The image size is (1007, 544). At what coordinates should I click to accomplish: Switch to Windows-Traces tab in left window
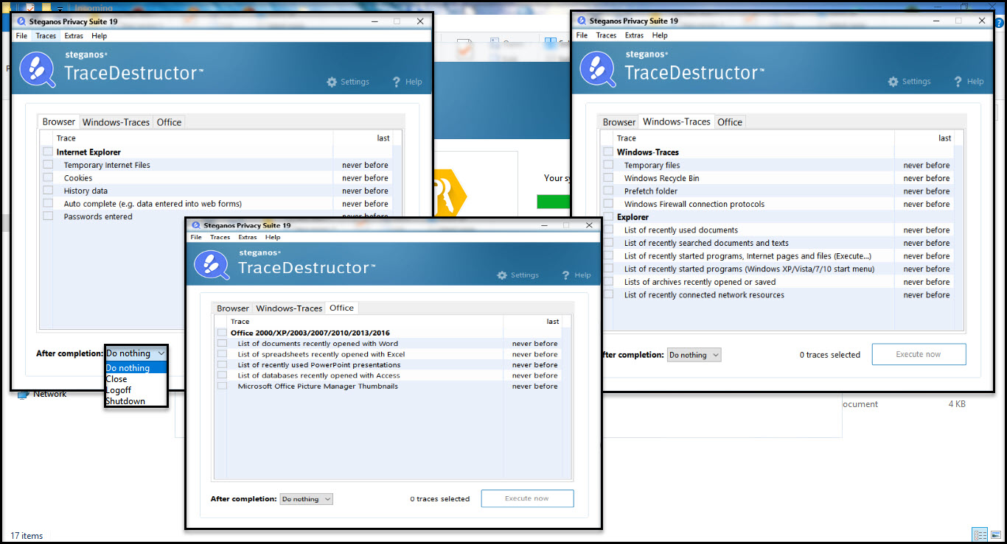[116, 122]
